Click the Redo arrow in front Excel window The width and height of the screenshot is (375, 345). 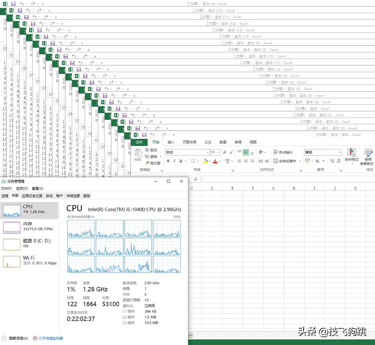pyautogui.click(x=163, y=135)
